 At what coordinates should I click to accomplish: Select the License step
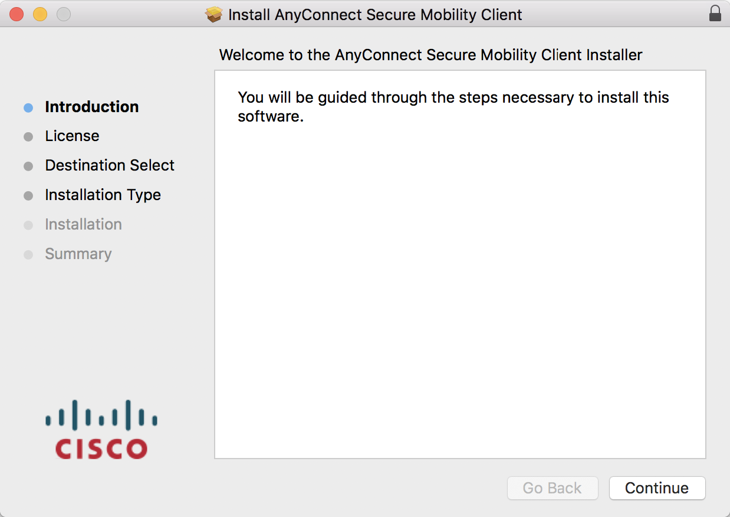click(x=72, y=136)
